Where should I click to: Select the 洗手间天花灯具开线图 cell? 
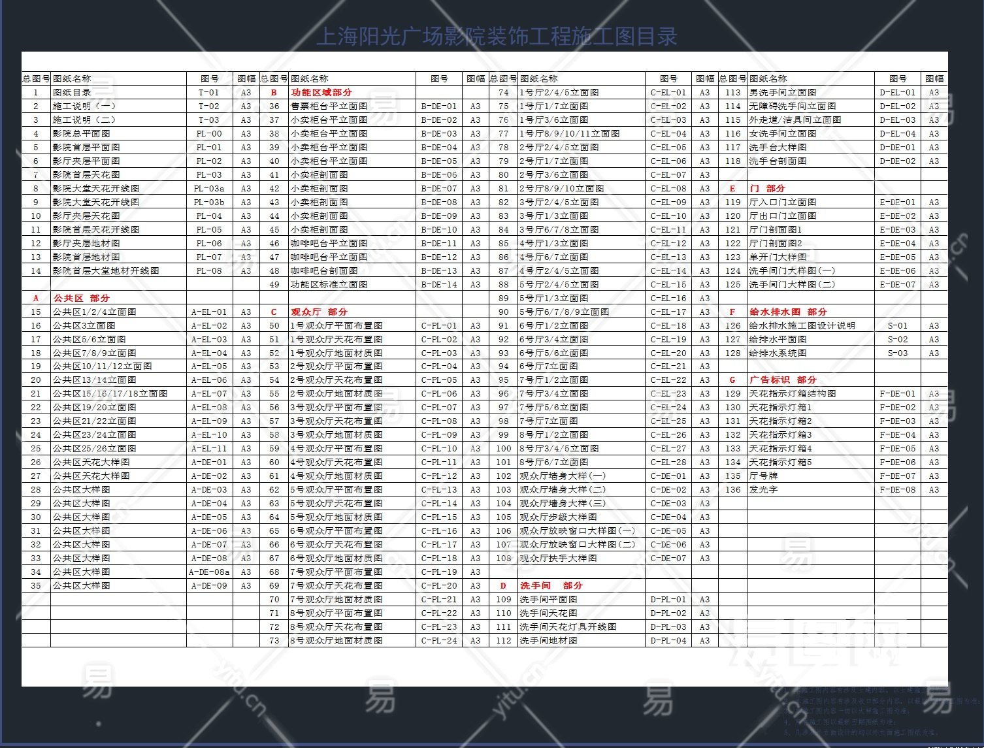tap(568, 627)
